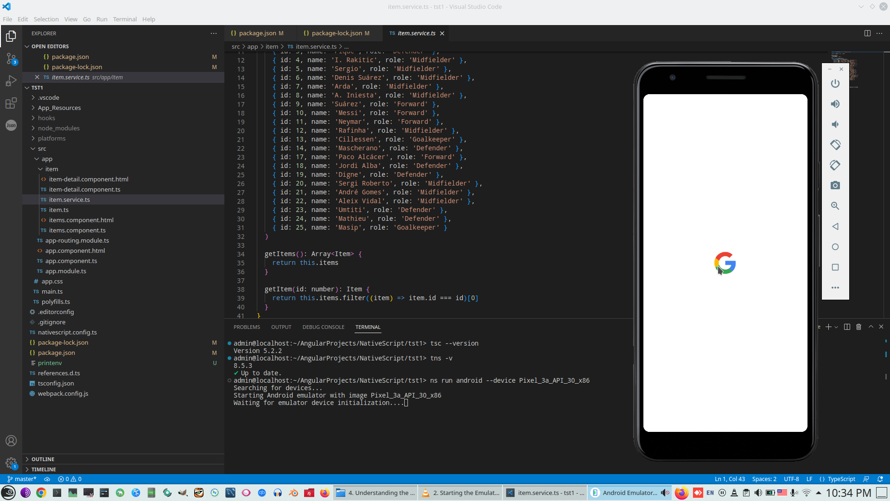Rotate emulator left
This screenshot has height=501, width=890.
[x=835, y=145]
